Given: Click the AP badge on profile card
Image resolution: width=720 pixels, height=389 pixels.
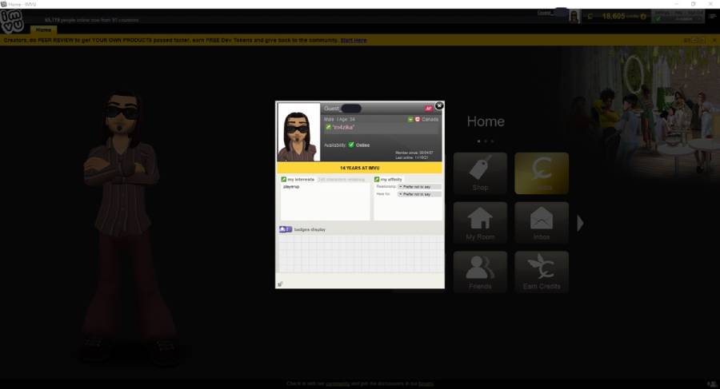Looking at the screenshot, I should (x=429, y=109).
